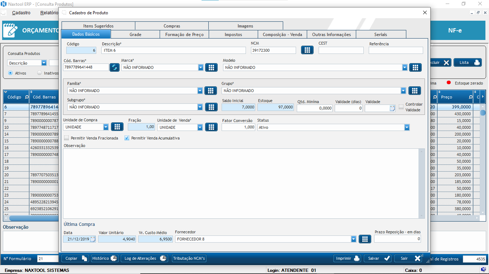Click the grid lookup icon beside NCM
489x274 pixels.
[307, 50]
